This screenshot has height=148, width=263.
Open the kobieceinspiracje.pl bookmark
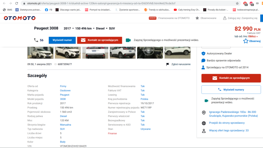pyautogui.click(x=246, y=10)
